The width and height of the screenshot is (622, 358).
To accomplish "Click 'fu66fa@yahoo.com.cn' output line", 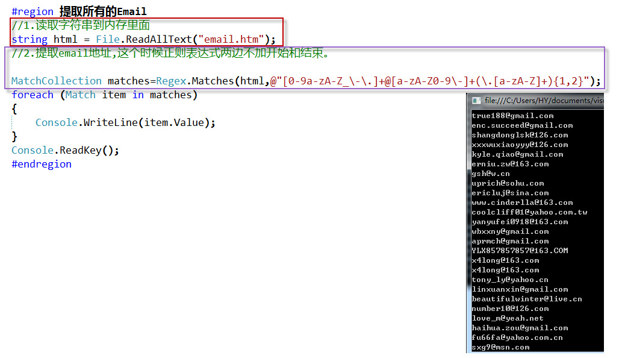I will tap(517, 338).
